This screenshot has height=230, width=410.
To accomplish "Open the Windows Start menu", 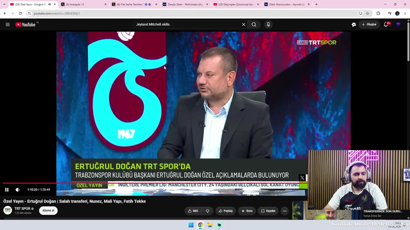I will point(191,225).
